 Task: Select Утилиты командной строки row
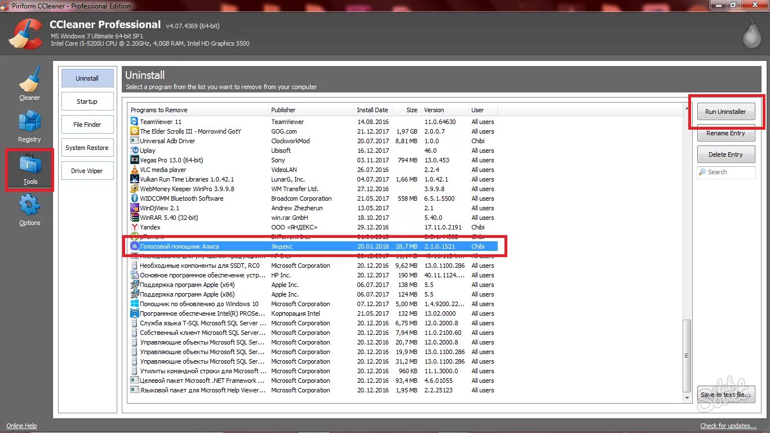(313, 371)
